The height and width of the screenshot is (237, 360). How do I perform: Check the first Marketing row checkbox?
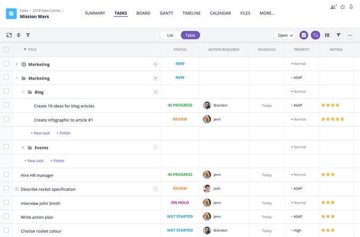click(6, 63)
